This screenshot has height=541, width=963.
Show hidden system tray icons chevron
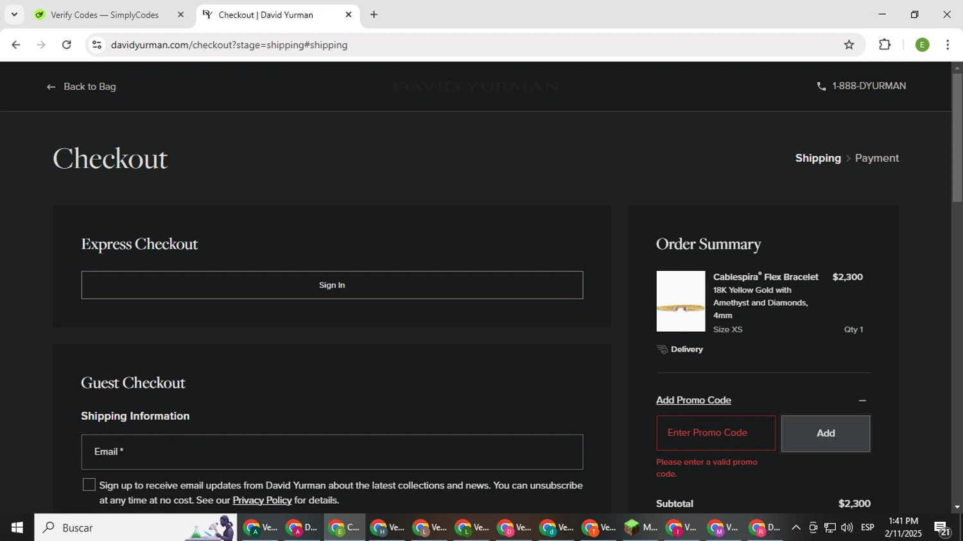click(795, 528)
